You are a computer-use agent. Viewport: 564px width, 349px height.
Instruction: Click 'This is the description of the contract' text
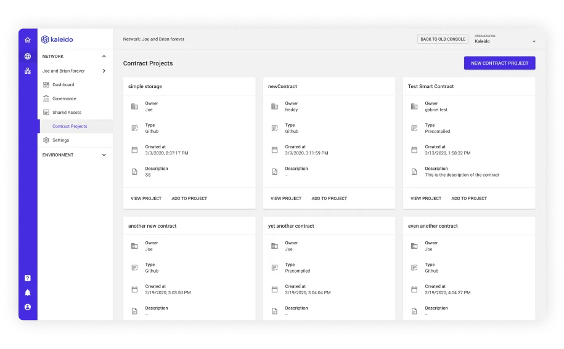coord(462,175)
